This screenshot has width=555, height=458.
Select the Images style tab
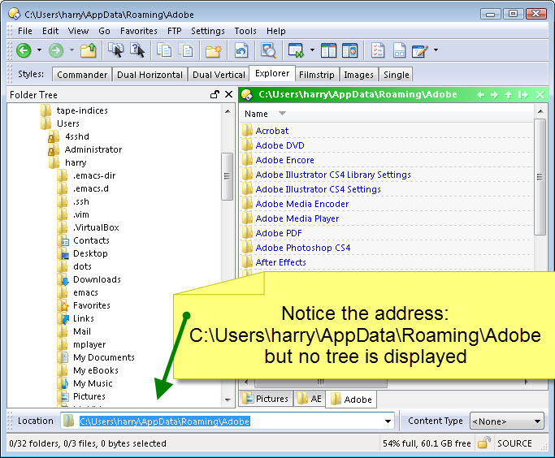358,75
